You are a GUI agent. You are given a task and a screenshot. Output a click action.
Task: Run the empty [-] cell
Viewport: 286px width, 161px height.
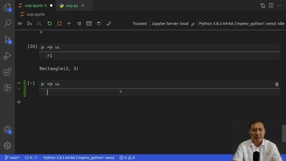click(42, 85)
